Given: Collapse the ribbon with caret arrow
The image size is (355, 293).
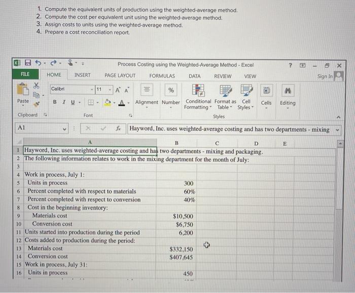Looking at the screenshot, I should coord(338,117).
